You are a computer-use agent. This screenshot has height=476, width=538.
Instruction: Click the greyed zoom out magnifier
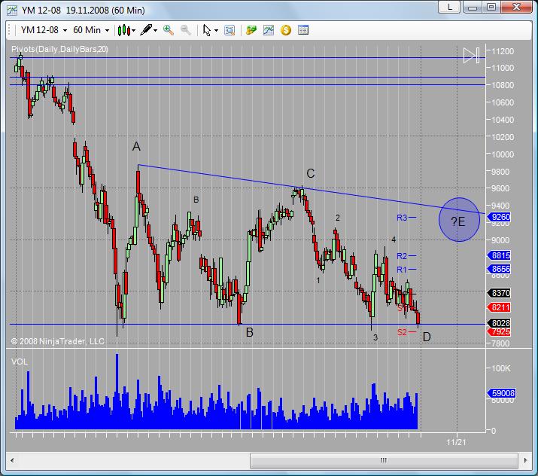pos(186,30)
